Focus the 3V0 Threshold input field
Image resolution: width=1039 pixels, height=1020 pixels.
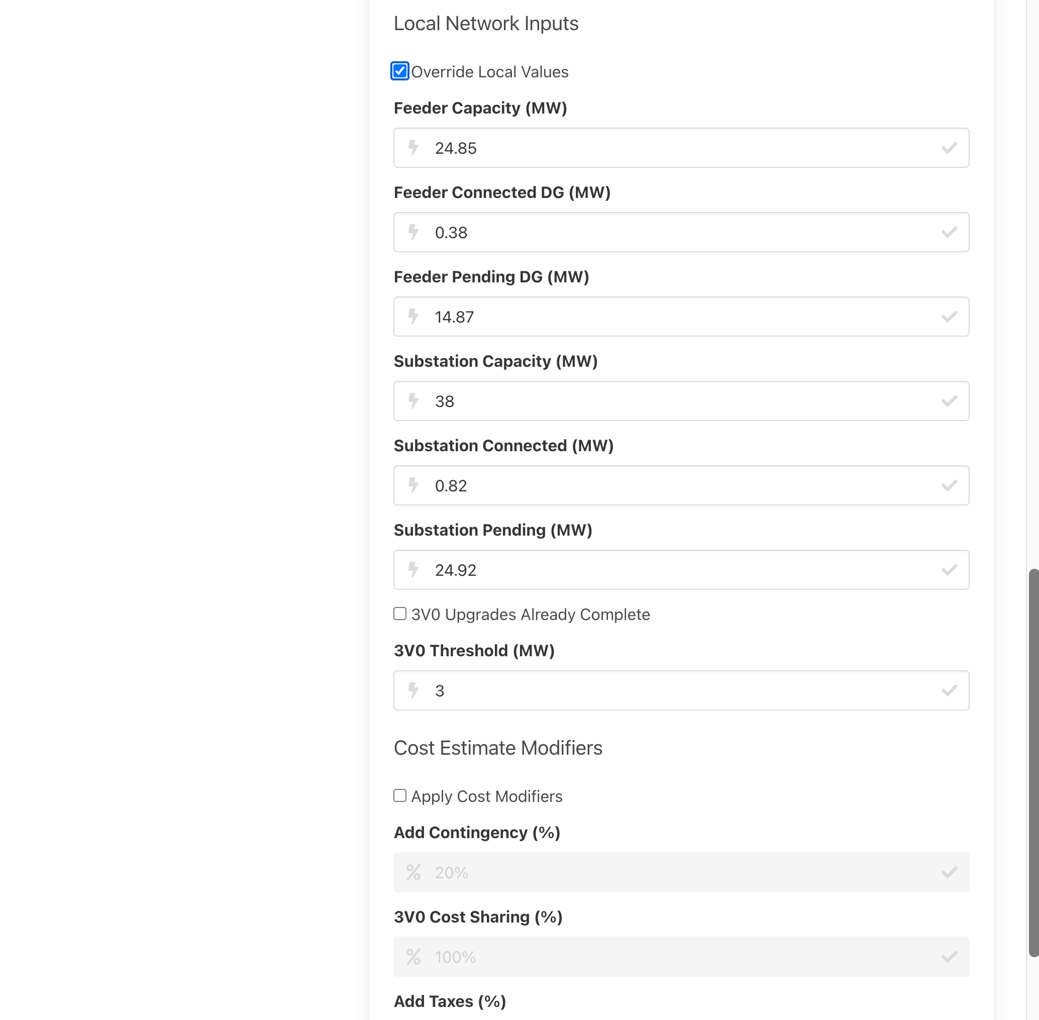click(680, 690)
